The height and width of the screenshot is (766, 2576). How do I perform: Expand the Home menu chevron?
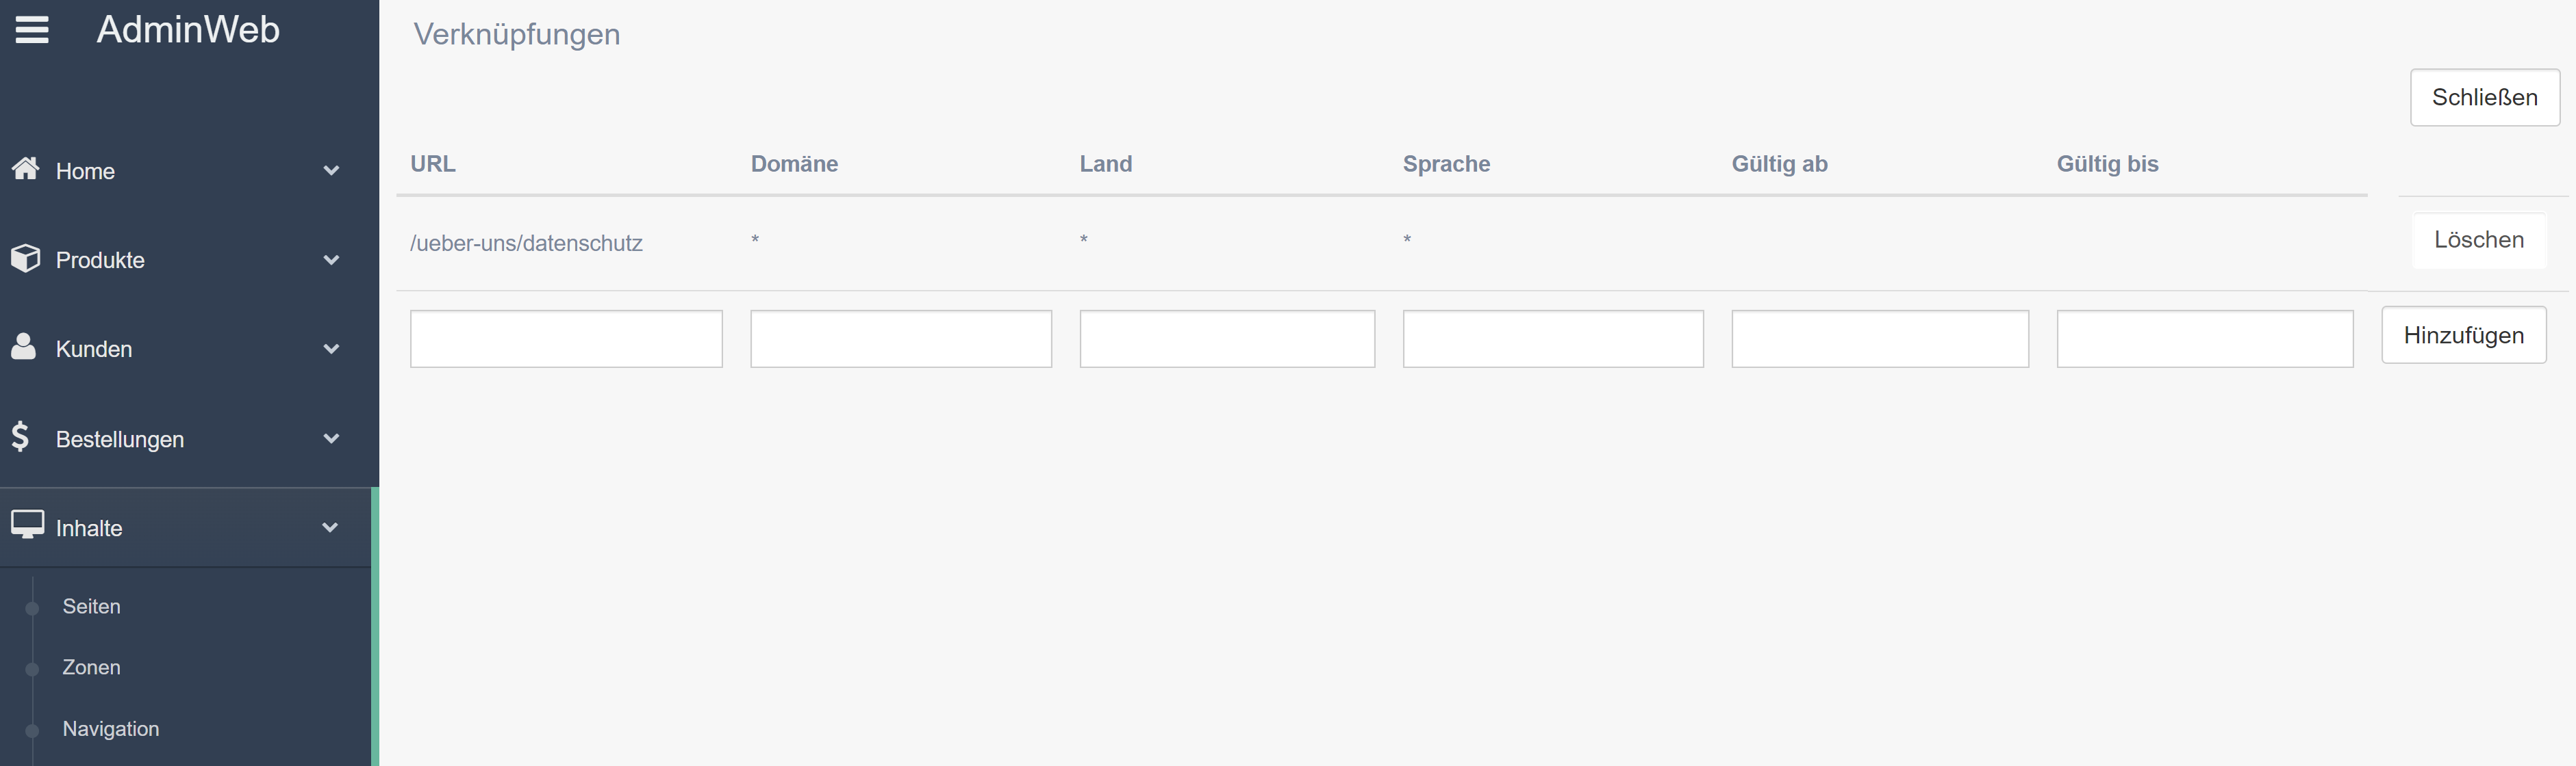point(331,171)
